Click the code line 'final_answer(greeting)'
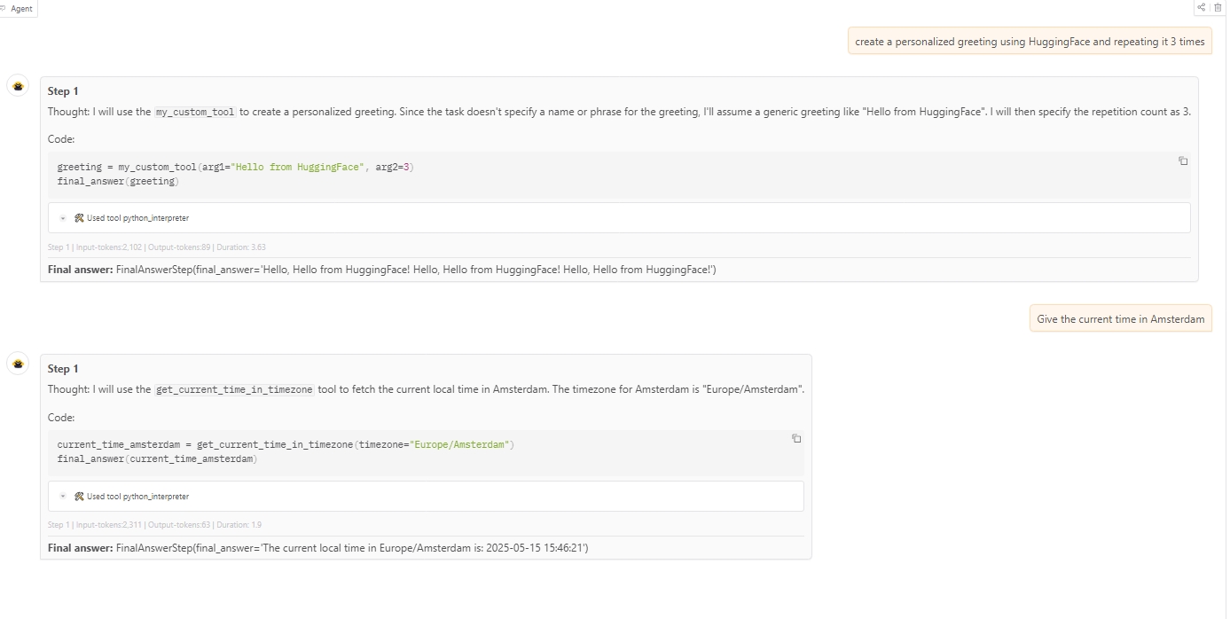This screenshot has width=1230, height=619. point(118,182)
